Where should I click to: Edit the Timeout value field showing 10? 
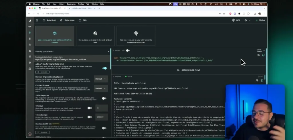(x=102, y=108)
